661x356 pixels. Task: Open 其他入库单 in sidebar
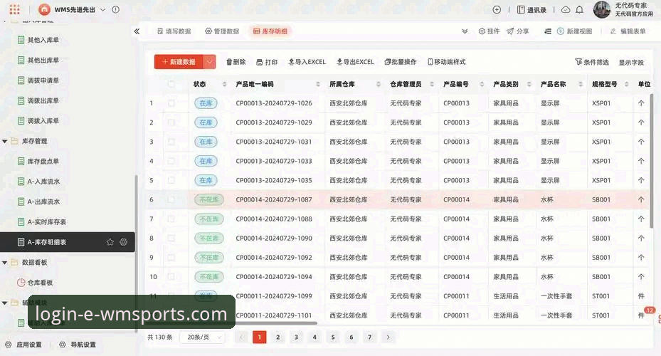(x=38, y=40)
